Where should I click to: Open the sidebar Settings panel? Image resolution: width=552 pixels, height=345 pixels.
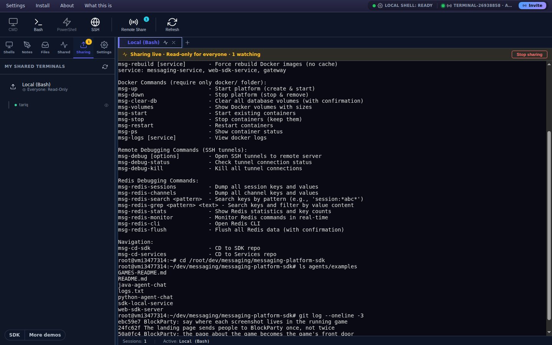pyautogui.click(x=104, y=48)
